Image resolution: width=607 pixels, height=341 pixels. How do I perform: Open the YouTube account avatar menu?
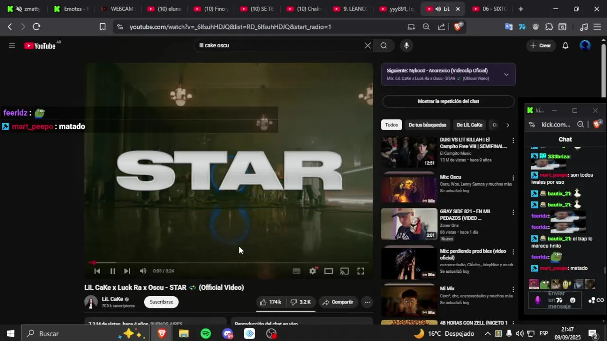click(x=585, y=45)
